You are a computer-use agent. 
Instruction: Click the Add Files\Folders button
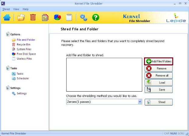point(159,61)
